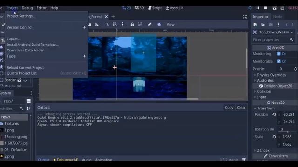Expand the Version Control submenu
Image resolution: width=298 pixels, height=167 pixels.
[x=47, y=27]
